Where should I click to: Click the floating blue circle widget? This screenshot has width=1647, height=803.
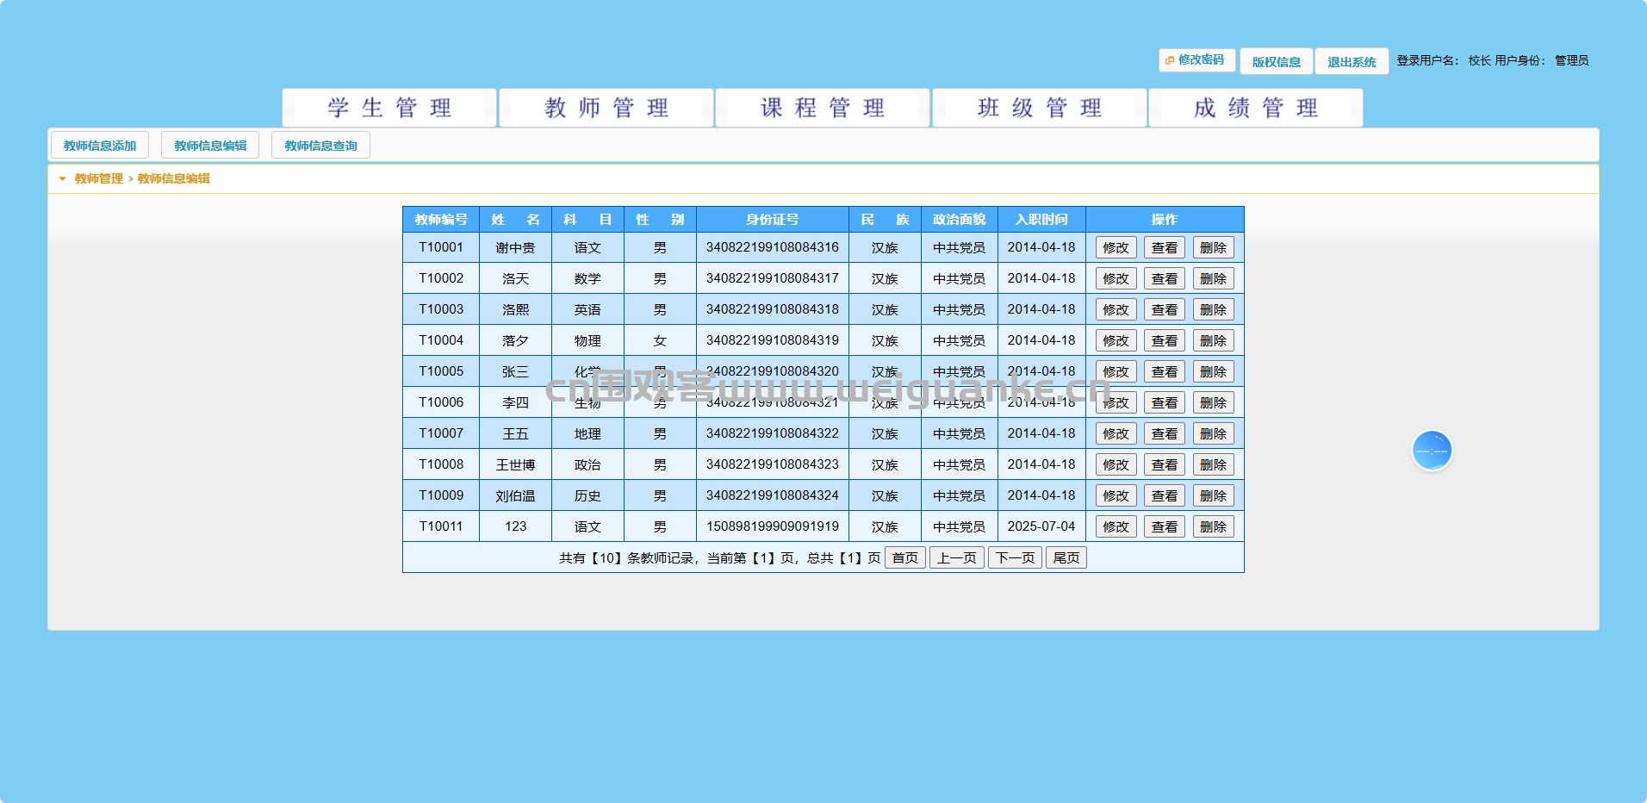tap(1432, 451)
